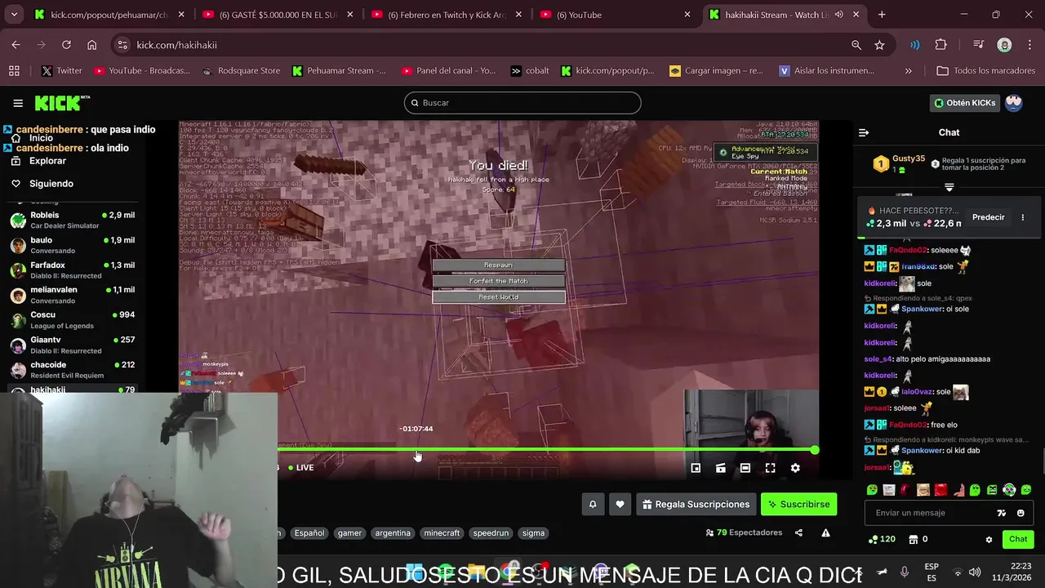Enable picture-in-picture mini player
This screenshot has width=1045, height=588.
(x=696, y=468)
